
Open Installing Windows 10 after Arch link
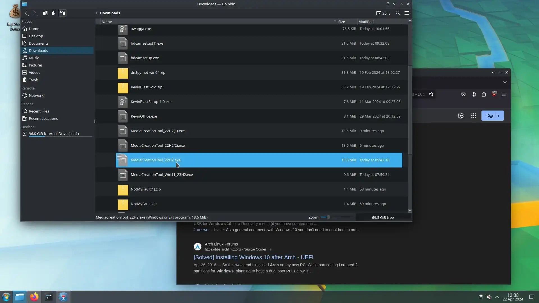(253, 257)
